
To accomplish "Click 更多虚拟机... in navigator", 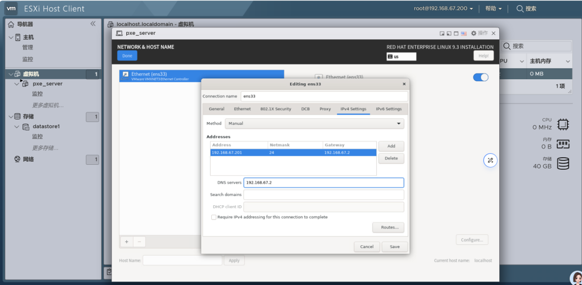I will (x=48, y=106).
